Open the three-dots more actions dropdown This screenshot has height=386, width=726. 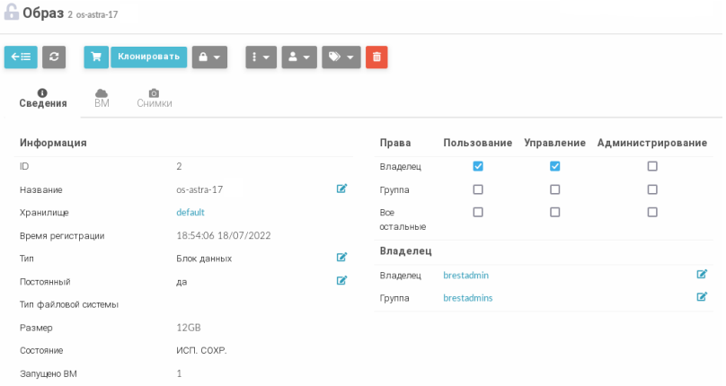coord(261,57)
